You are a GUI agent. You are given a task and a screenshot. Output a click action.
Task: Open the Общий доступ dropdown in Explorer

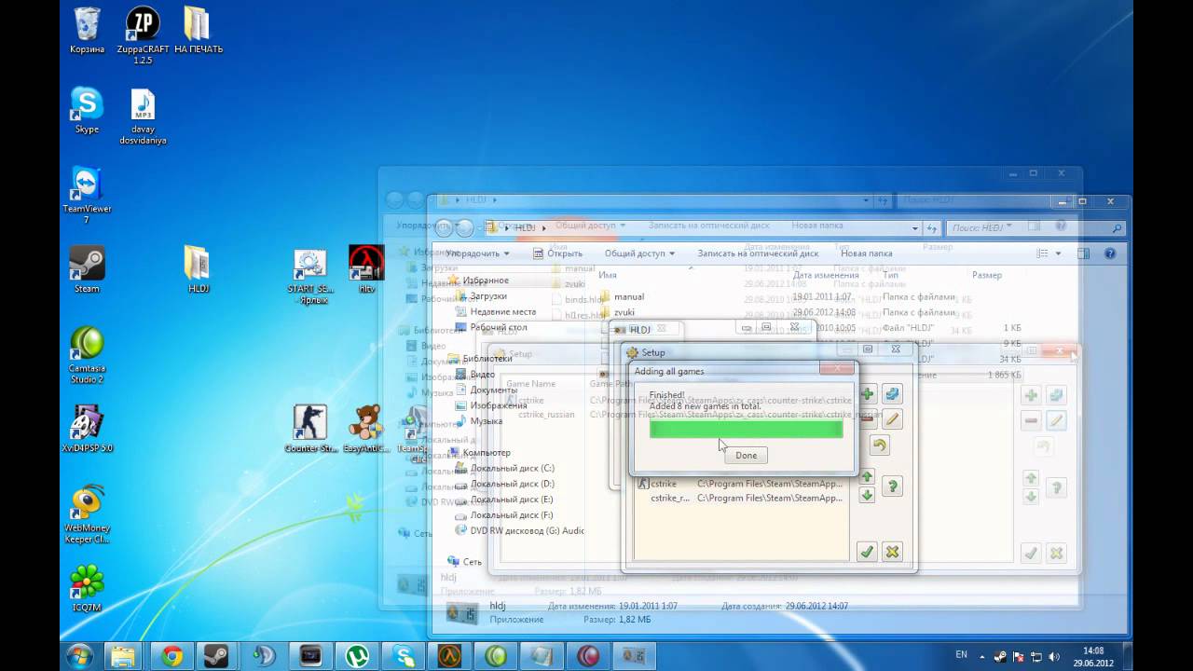coord(639,253)
